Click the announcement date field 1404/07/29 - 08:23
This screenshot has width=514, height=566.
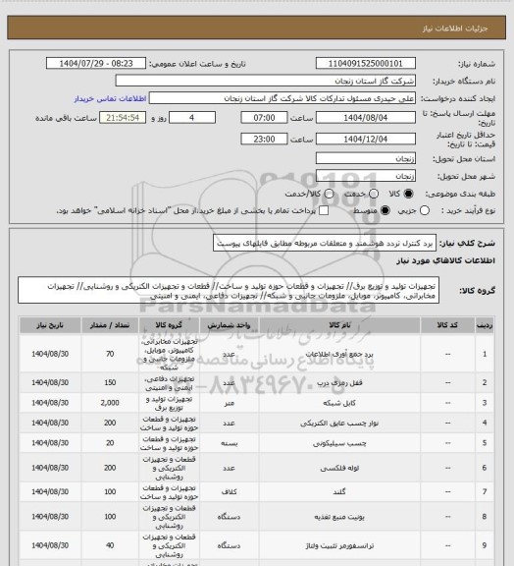click(96, 63)
